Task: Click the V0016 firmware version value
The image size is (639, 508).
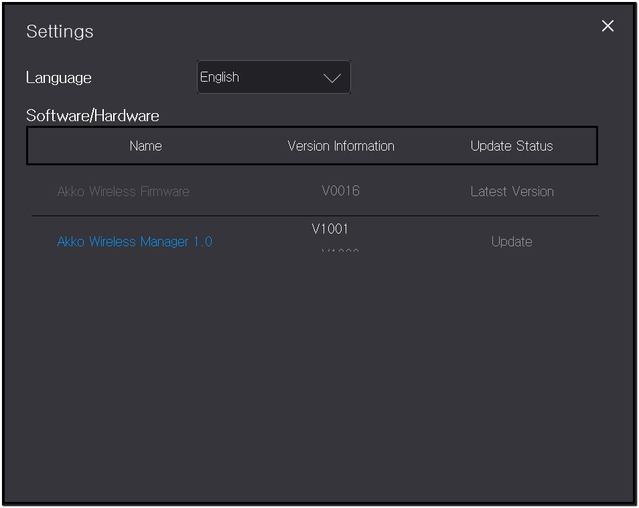Action: pos(341,191)
